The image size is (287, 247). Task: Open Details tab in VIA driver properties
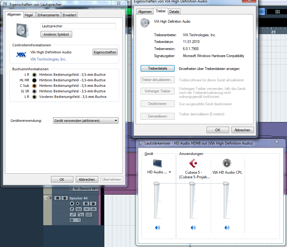coord(174,12)
